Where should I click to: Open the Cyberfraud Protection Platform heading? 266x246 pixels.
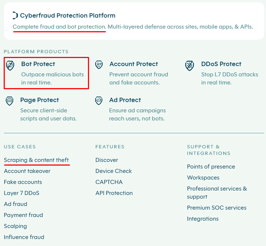tap(68, 15)
